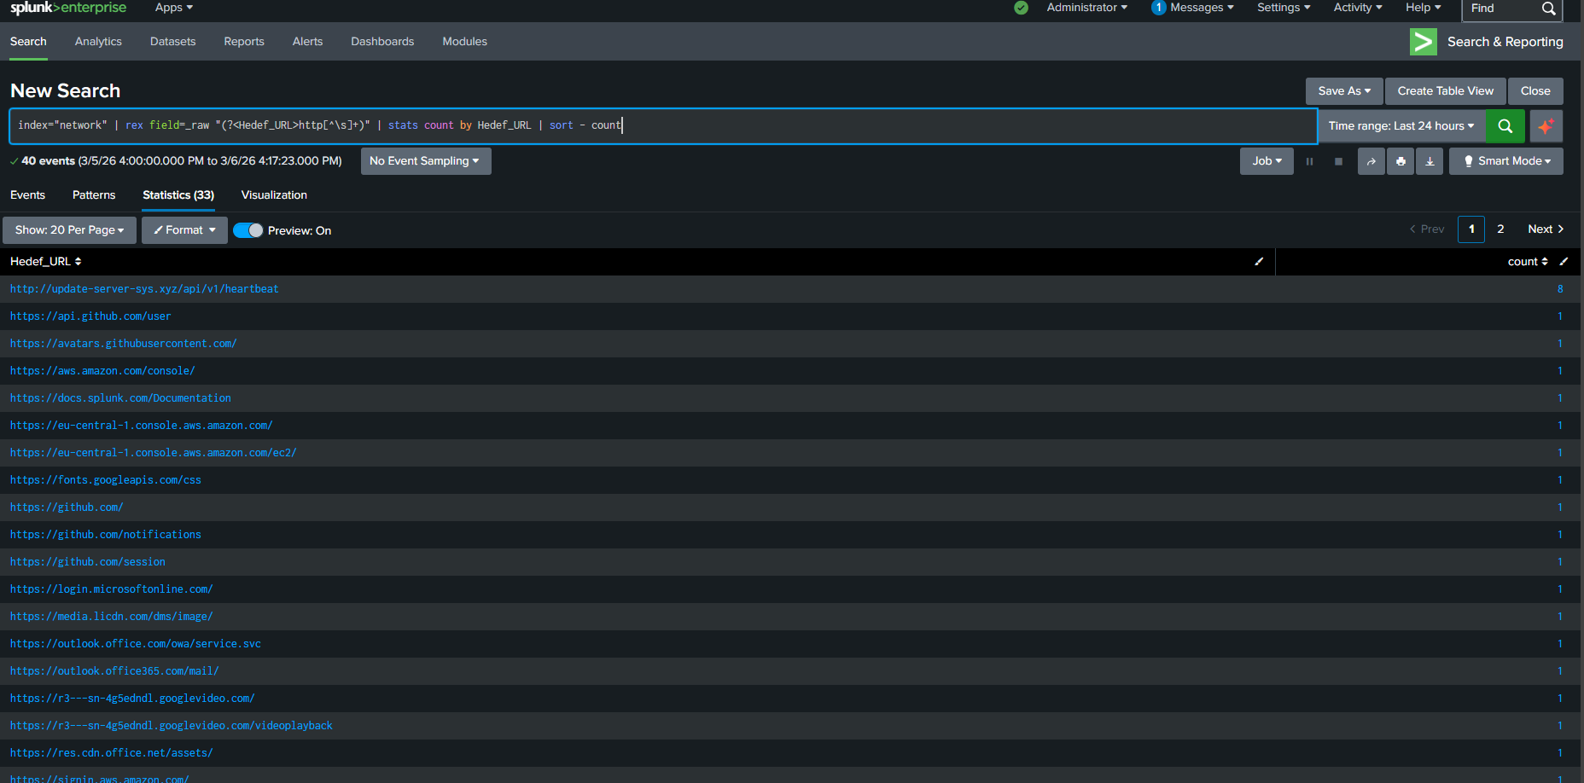The image size is (1584, 783).
Task: Click the Create Table View button
Action: click(1446, 91)
